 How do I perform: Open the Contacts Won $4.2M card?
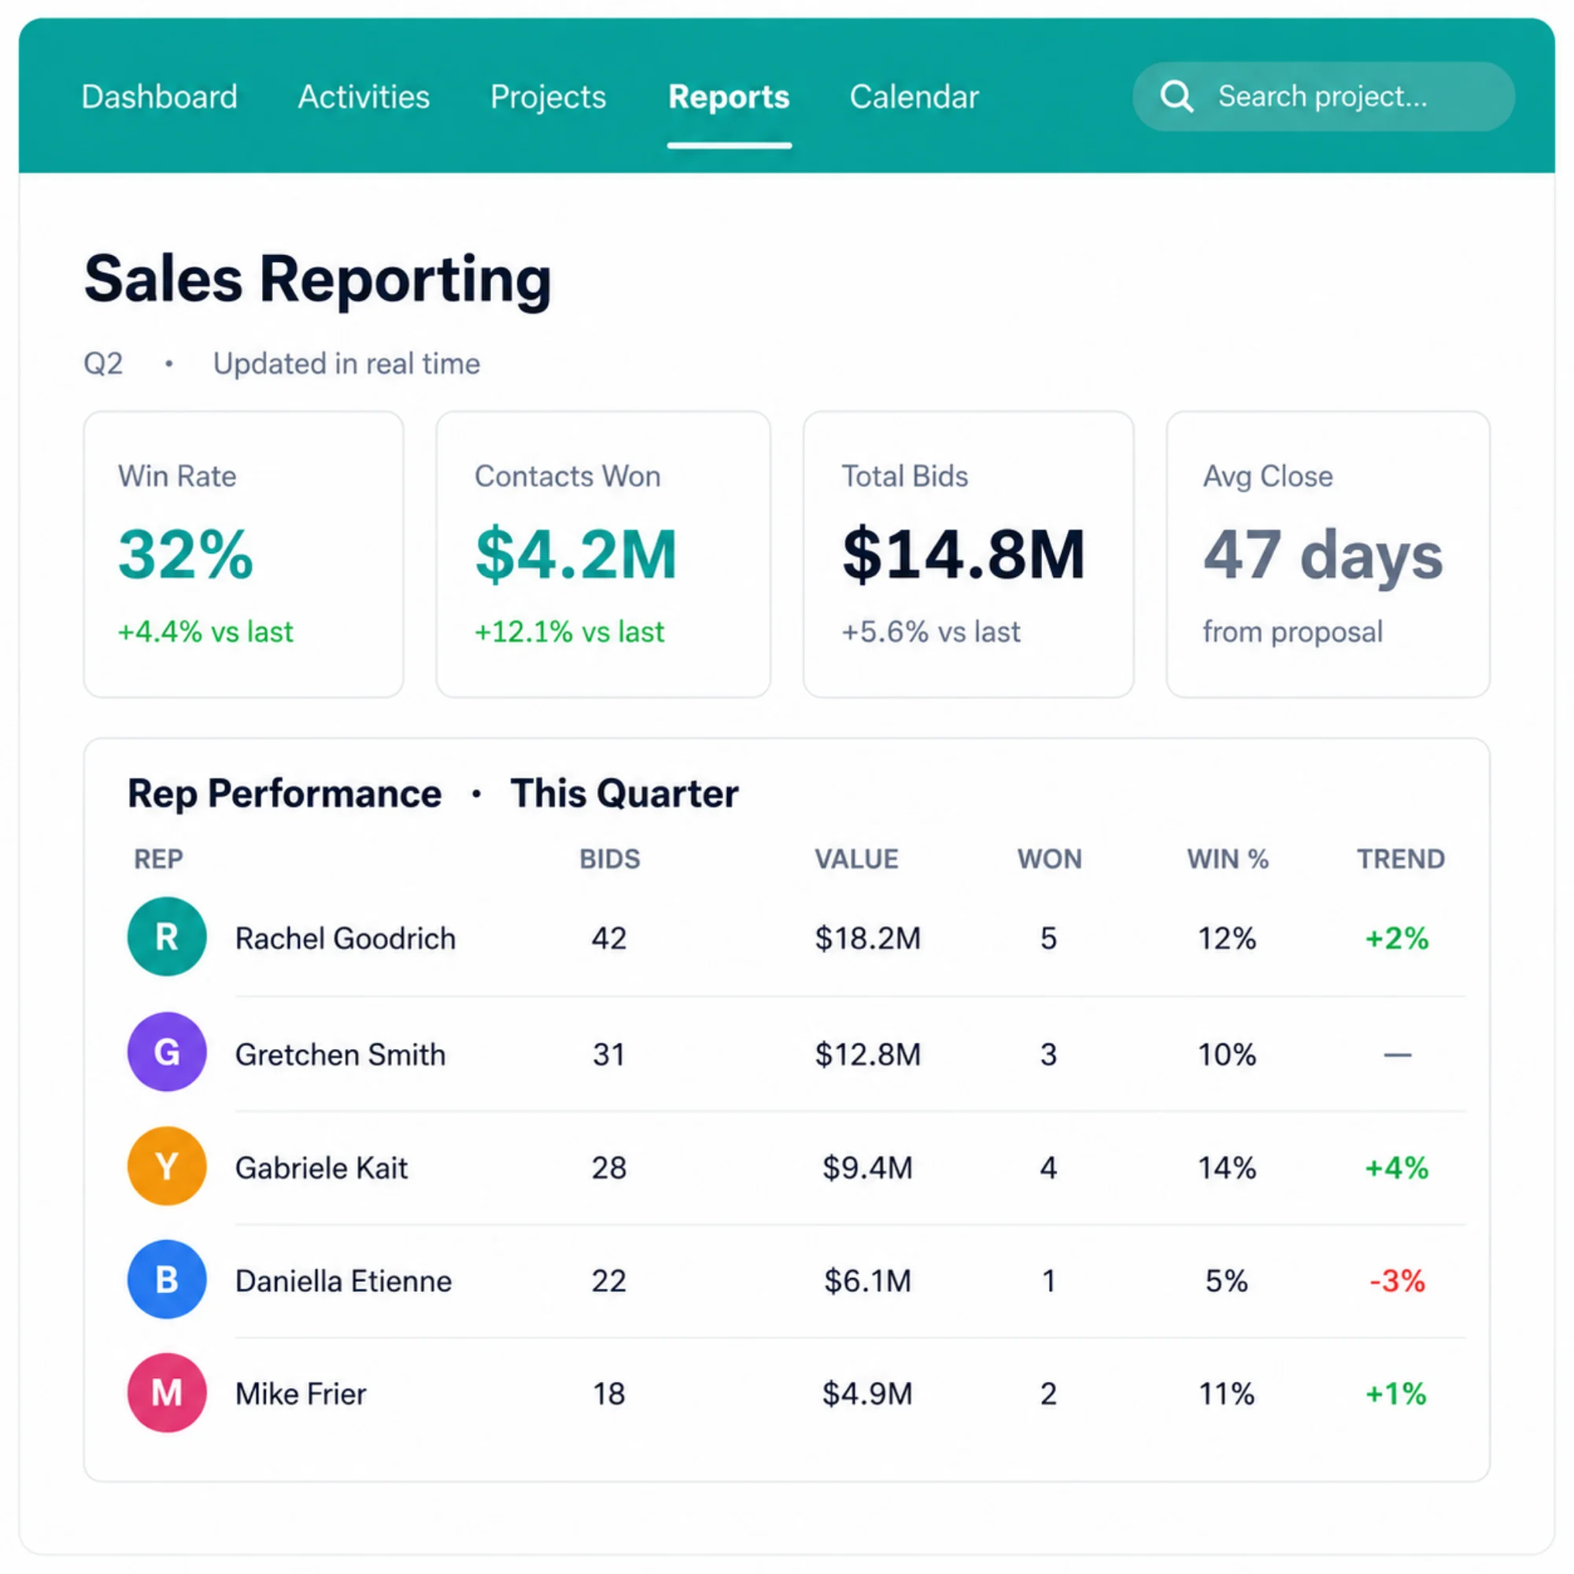[603, 554]
